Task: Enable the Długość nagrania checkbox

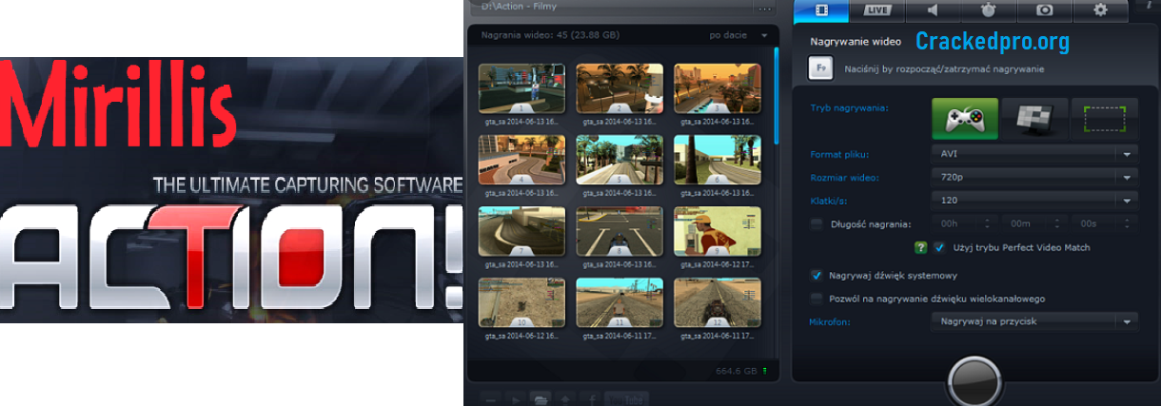Action: click(817, 224)
